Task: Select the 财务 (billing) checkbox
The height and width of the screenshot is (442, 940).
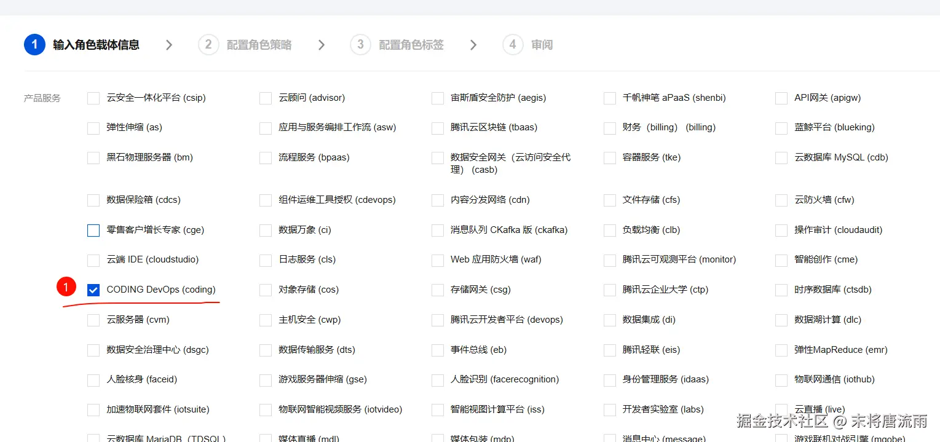Action: [610, 128]
